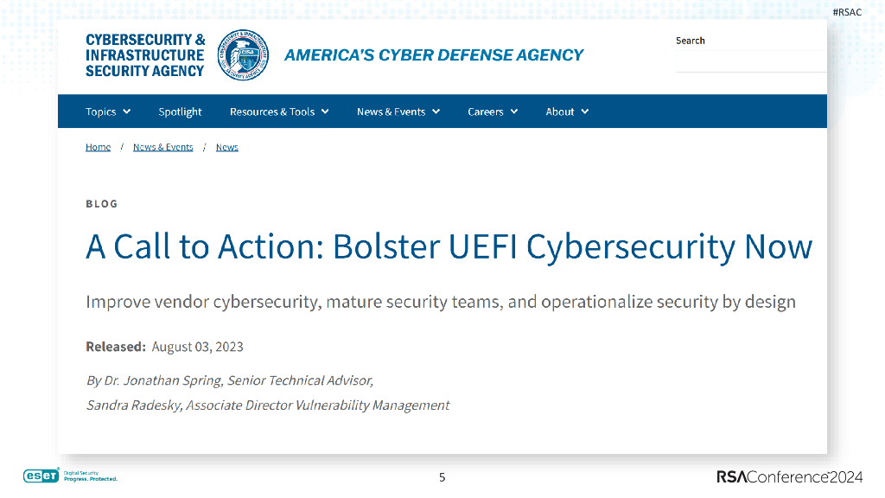The image size is (885, 498).
Task: Open the Careers menu chevron
Action: (x=514, y=112)
